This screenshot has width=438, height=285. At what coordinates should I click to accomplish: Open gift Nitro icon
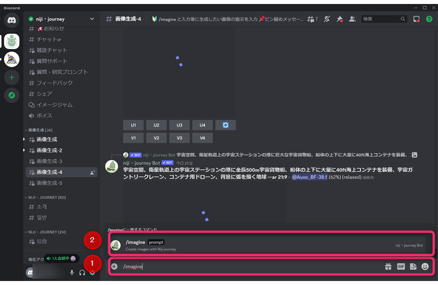click(388, 267)
